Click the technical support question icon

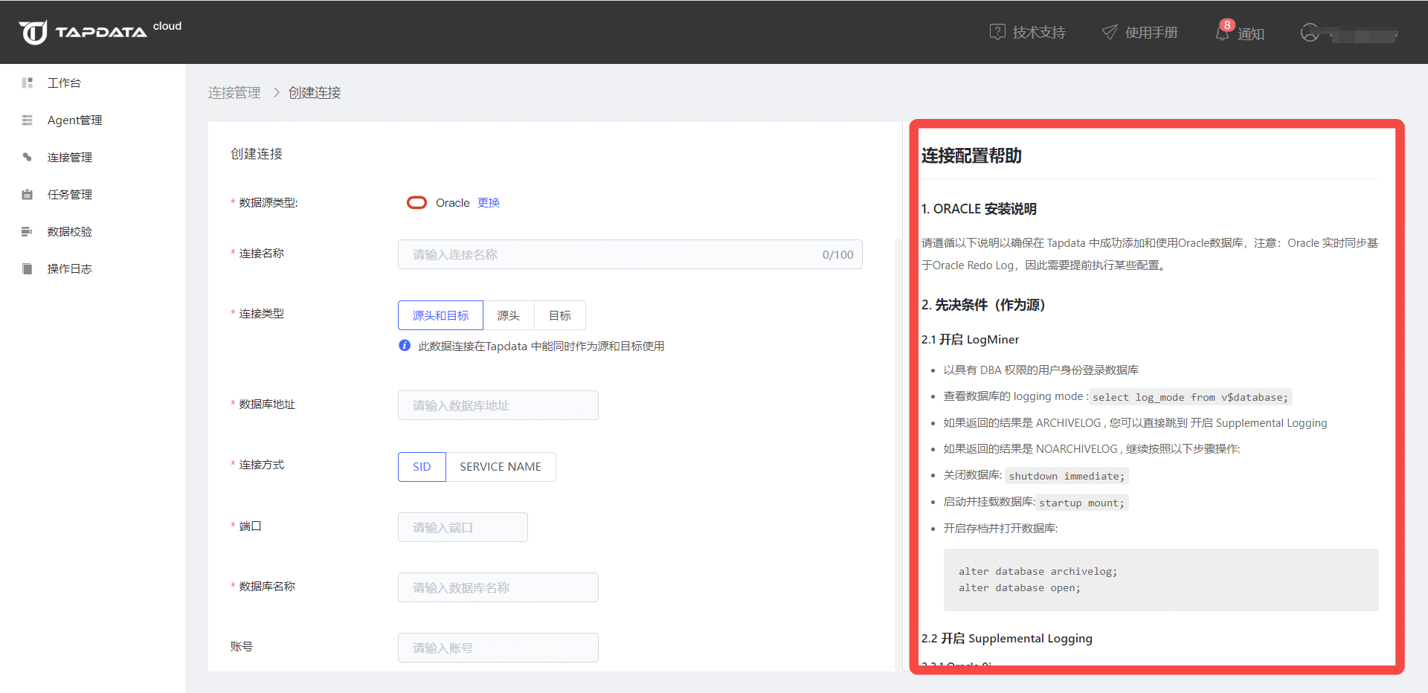[x=997, y=32]
